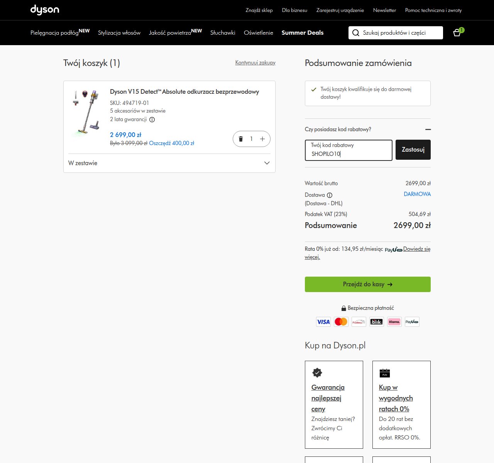The width and height of the screenshot is (494, 463).
Task: Open Oświetlenie menu
Action: click(259, 33)
